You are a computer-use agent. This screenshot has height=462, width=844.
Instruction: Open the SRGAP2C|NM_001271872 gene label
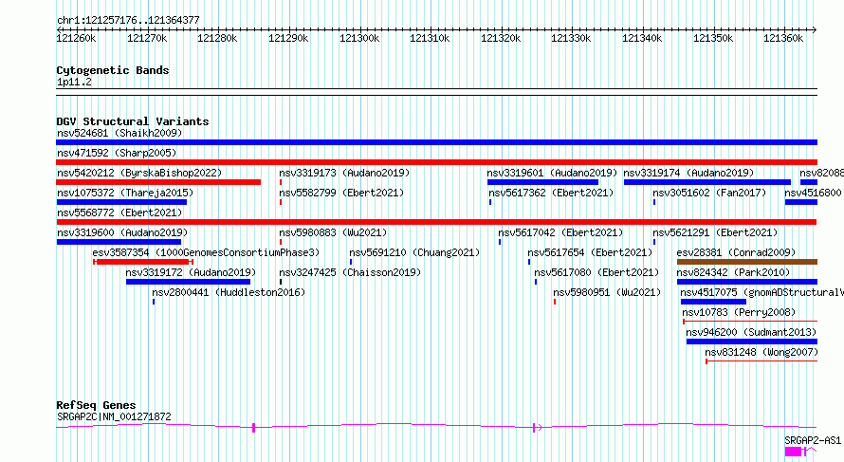pos(114,416)
